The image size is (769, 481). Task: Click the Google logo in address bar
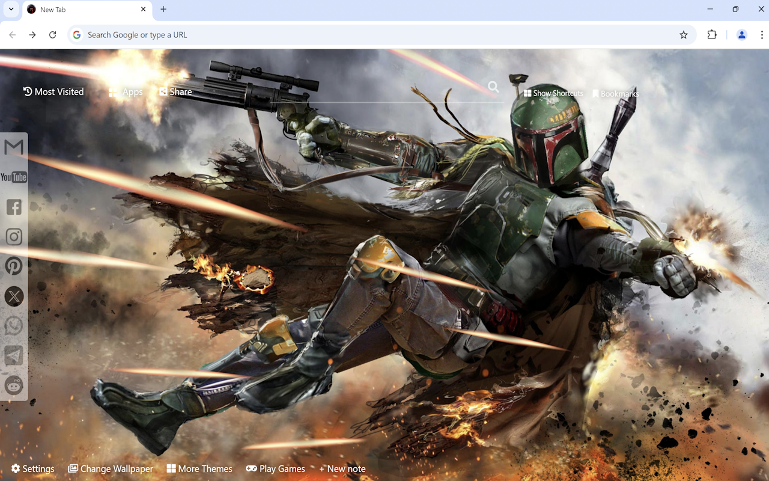(x=77, y=35)
